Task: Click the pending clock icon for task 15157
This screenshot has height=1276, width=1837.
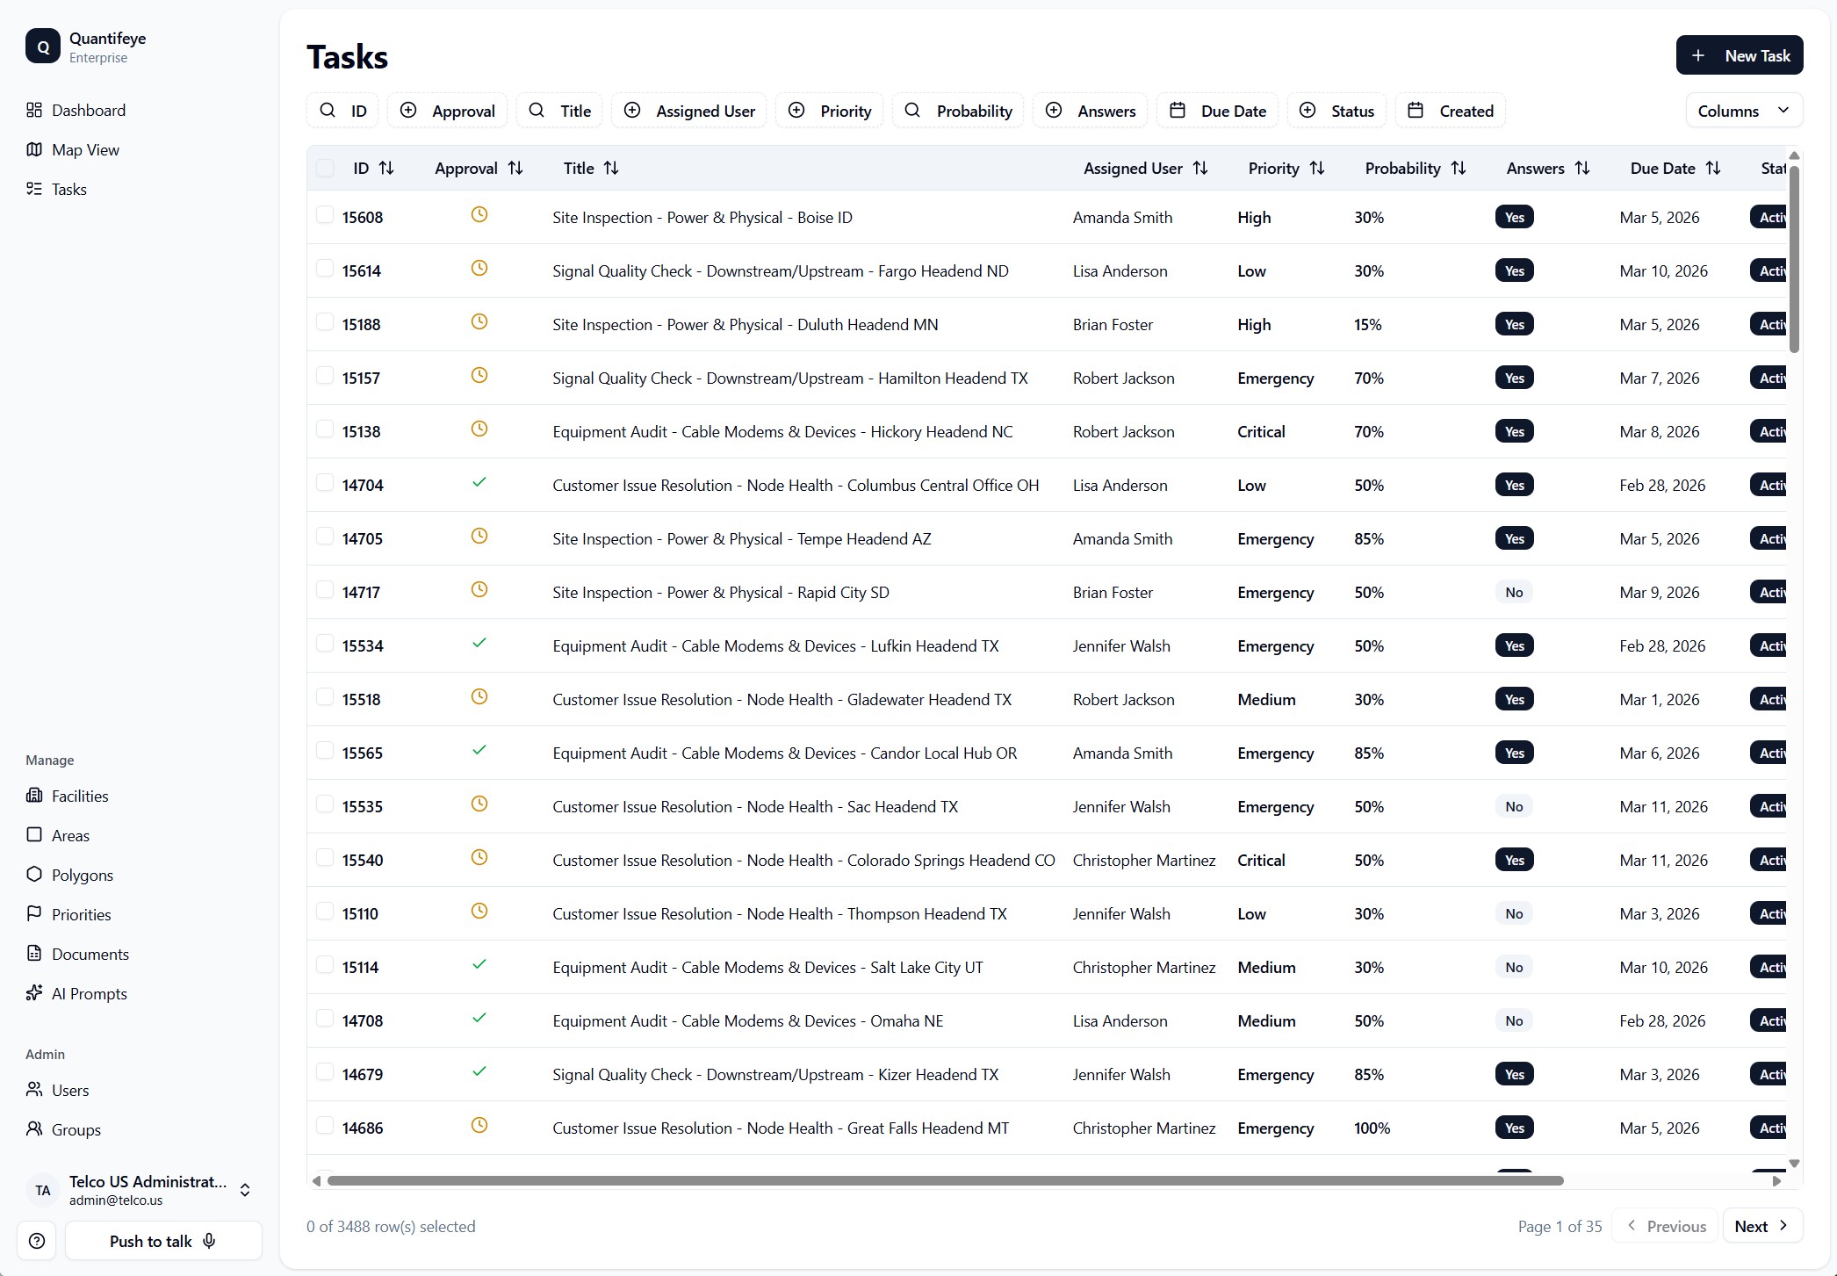Action: point(479,376)
